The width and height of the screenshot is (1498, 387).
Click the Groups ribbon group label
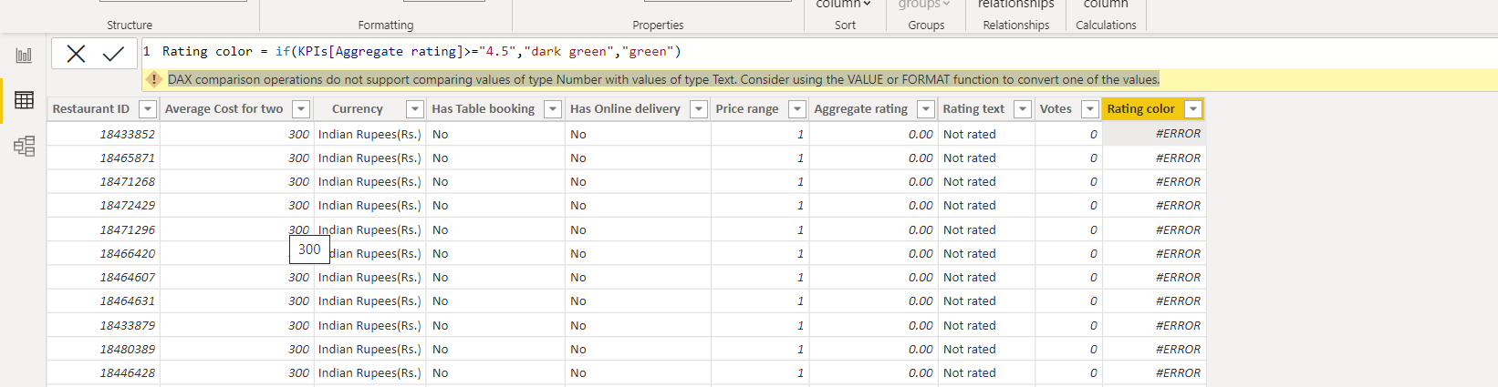926,25
